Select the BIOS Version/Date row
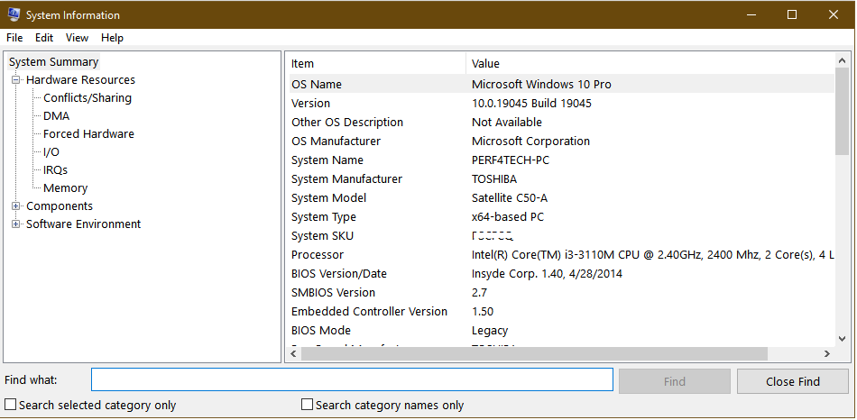This screenshot has width=857, height=420. [561, 274]
